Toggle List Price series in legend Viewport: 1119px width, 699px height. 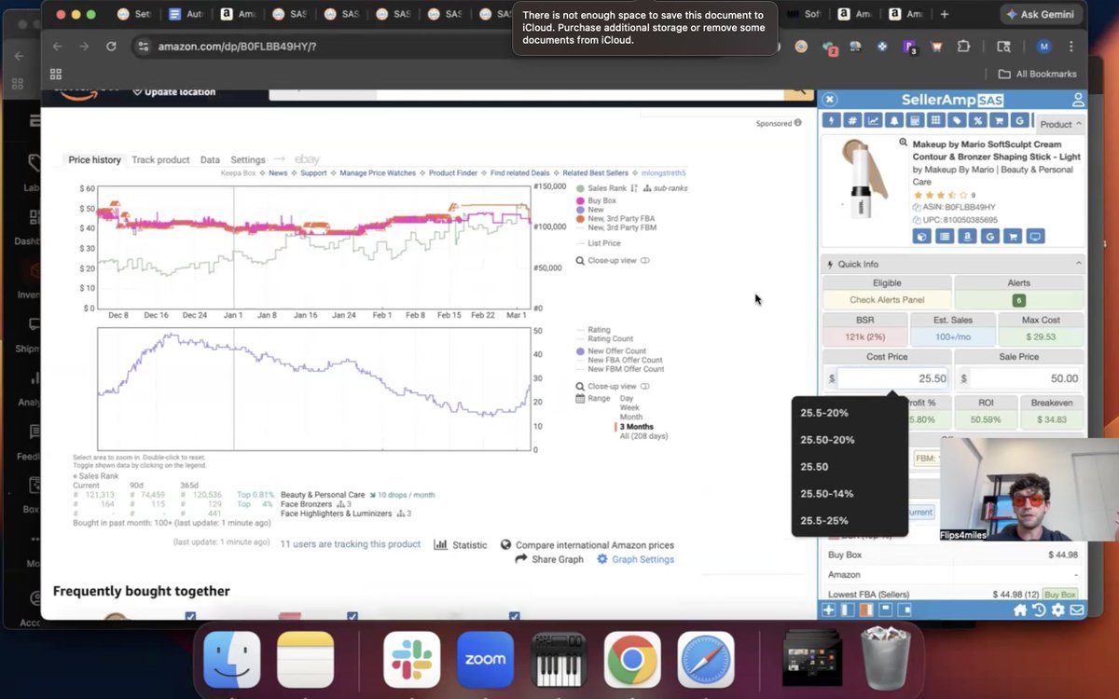599,243
